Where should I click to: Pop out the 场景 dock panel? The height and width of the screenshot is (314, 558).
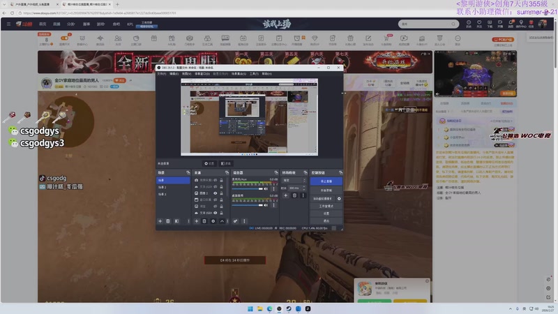coord(188,172)
